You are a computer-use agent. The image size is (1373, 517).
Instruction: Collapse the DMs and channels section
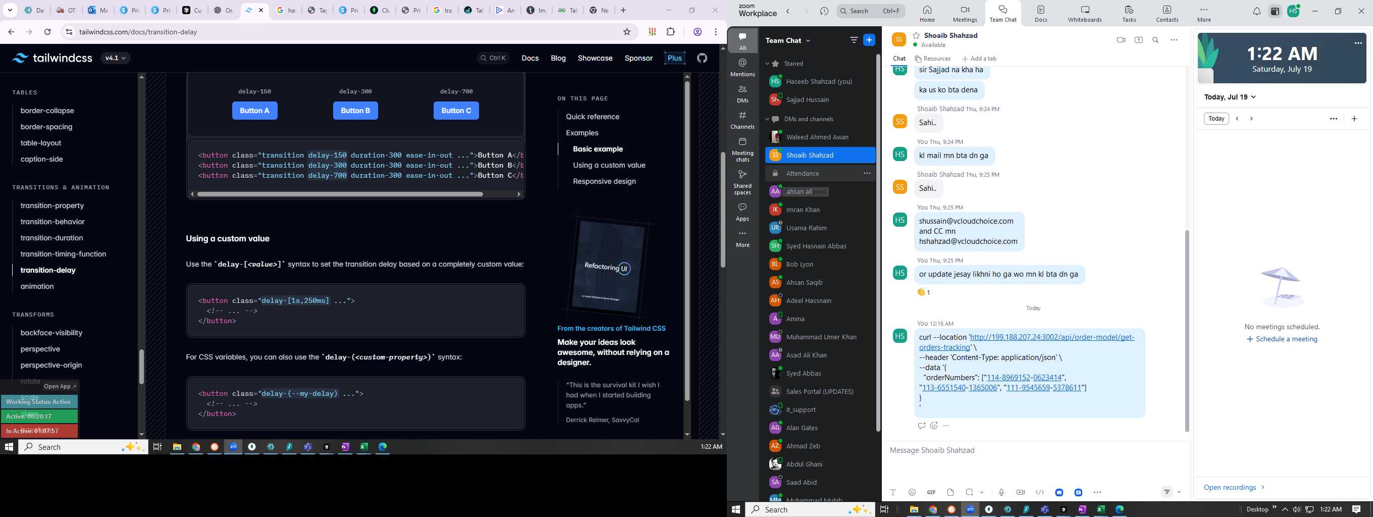[x=767, y=119]
